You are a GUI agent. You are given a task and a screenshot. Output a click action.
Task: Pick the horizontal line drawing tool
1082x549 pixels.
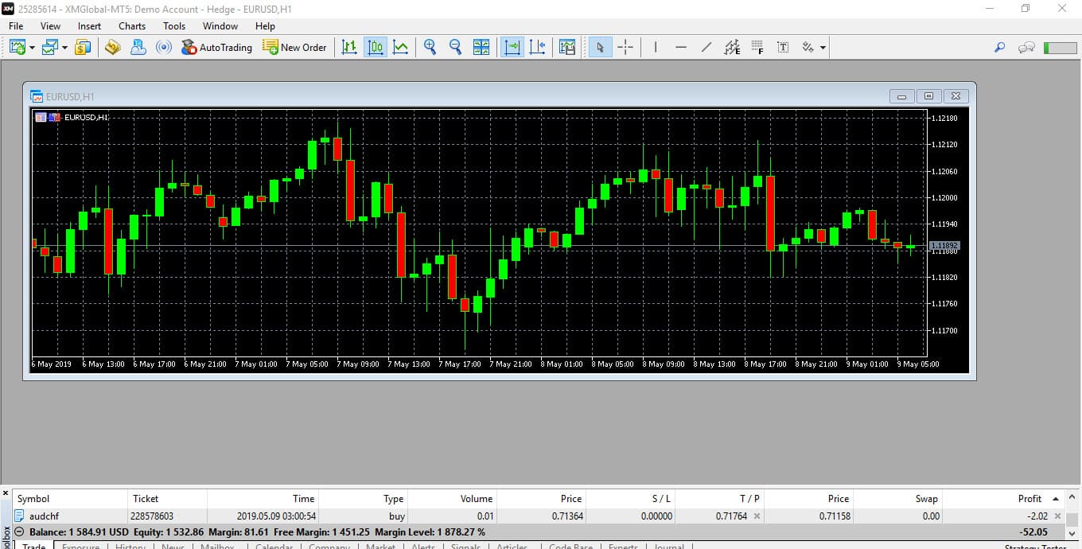(680, 47)
